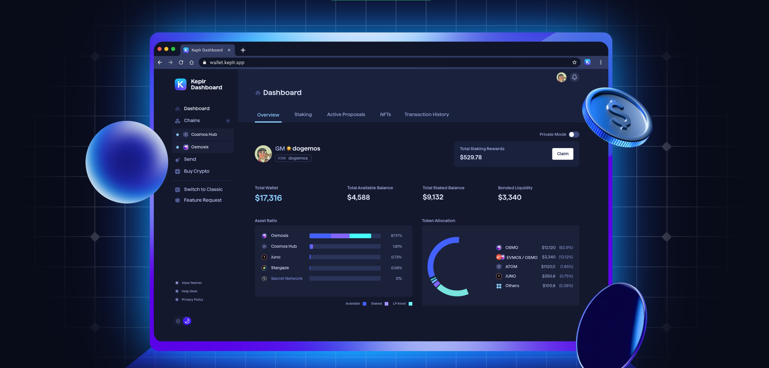The image size is (769, 368).
Task: Open a new browser tab
Action: [x=243, y=50]
